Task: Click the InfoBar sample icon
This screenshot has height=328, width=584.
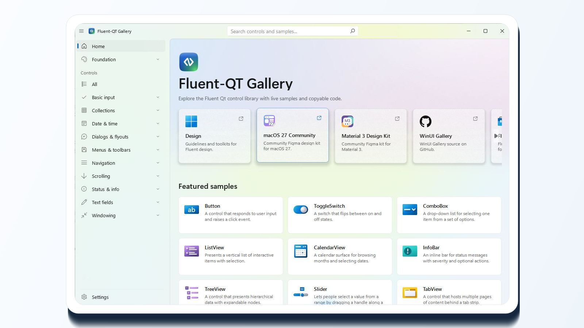Action: click(410, 251)
